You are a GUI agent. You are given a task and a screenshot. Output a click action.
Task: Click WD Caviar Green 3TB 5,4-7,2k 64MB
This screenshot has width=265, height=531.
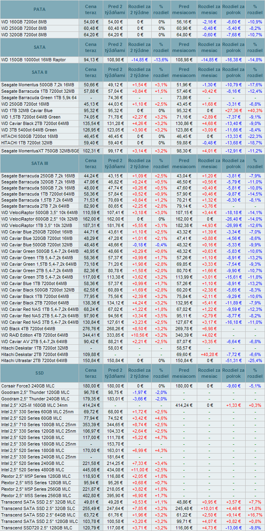click(40, 277)
